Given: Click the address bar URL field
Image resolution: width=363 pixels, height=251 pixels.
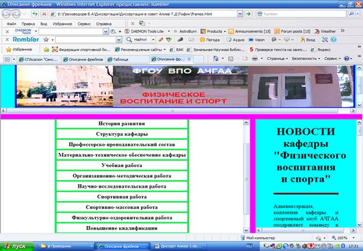Looking at the screenshot, I should 144,14.
